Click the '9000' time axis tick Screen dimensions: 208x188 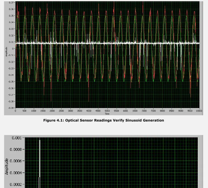click(x=181, y=111)
